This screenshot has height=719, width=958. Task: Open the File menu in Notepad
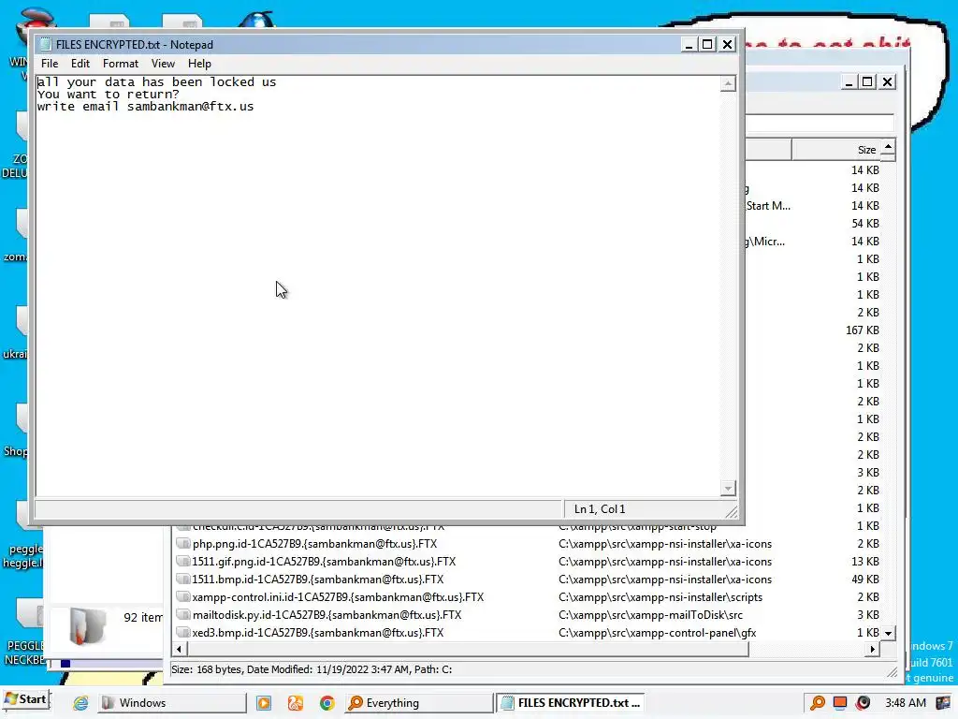point(50,64)
